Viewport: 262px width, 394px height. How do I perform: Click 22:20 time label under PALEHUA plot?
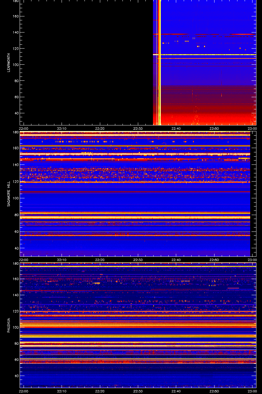(100, 391)
